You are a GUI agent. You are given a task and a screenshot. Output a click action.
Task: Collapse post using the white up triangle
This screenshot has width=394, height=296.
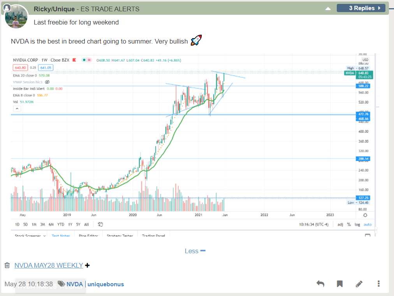(x=328, y=9)
